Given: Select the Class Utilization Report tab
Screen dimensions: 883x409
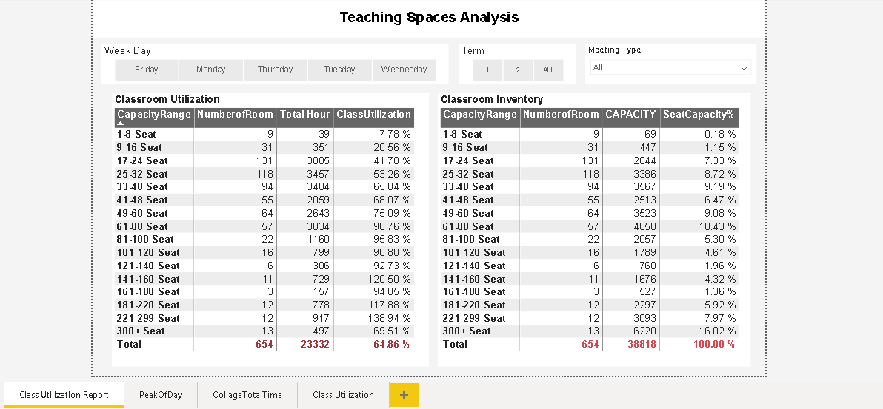Looking at the screenshot, I should pos(64,395).
